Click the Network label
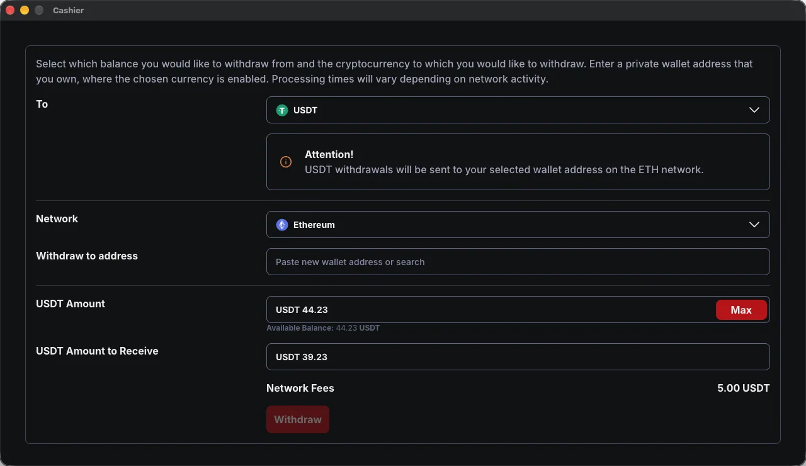Viewport: 806px width, 466px height. [x=57, y=219]
